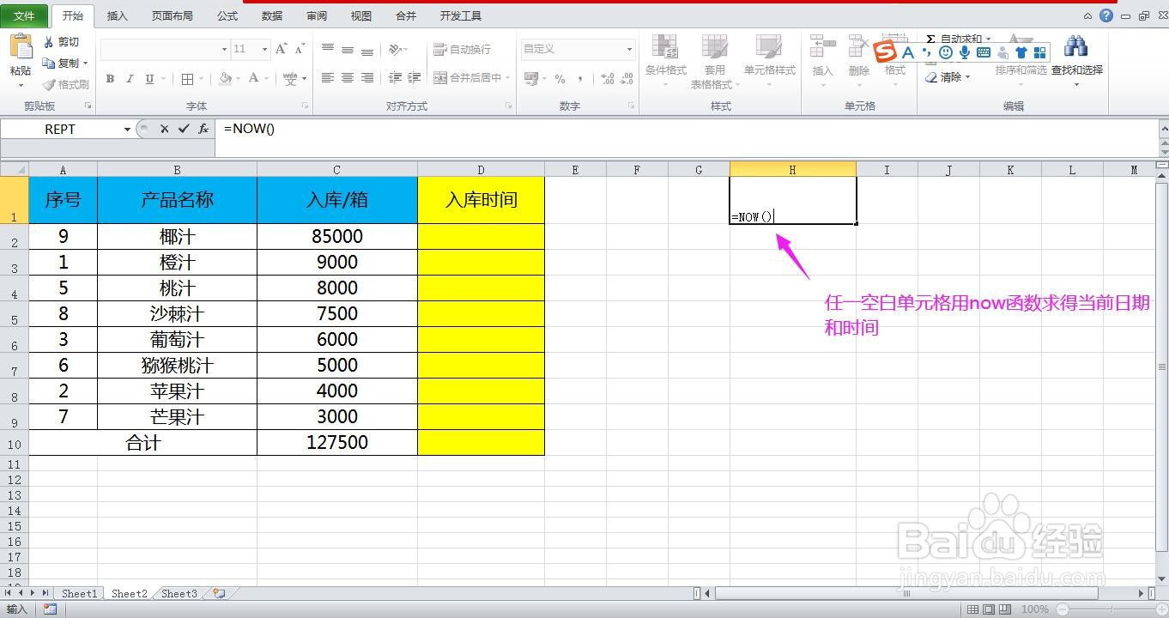Click the increase indent icon
1169x618 pixels.
[415, 78]
